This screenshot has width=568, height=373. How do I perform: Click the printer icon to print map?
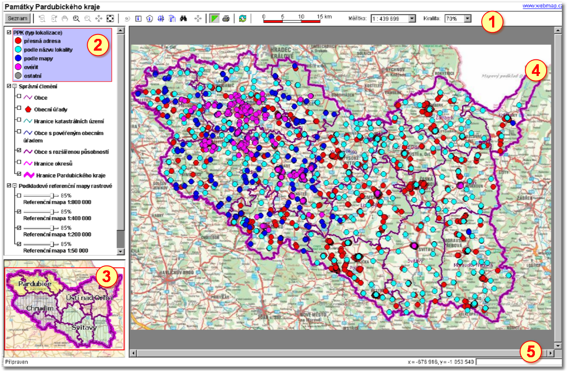click(x=226, y=19)
